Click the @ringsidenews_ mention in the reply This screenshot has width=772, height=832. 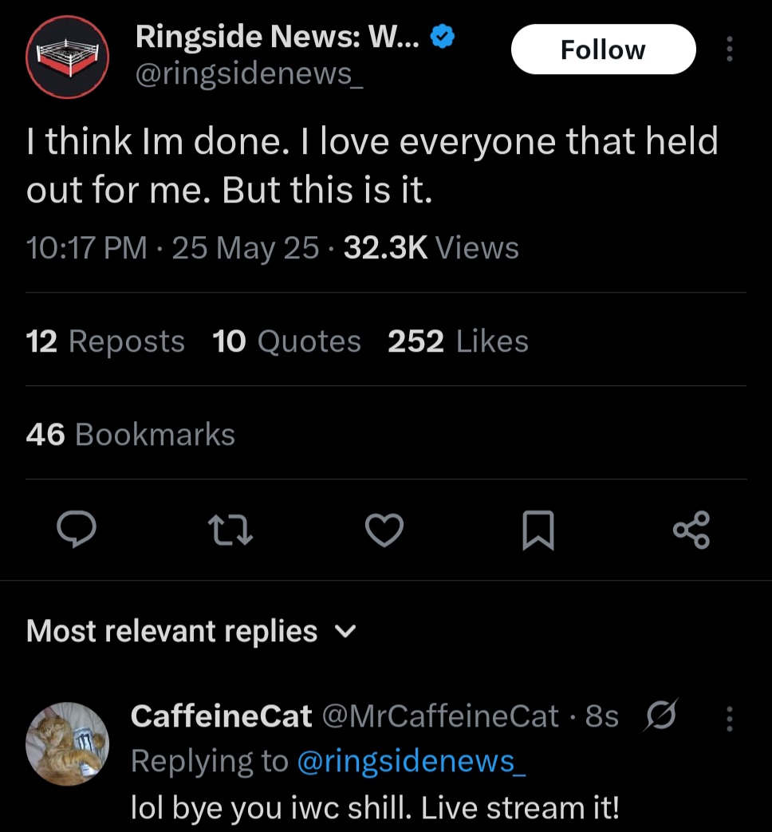(x=412, y=761)
